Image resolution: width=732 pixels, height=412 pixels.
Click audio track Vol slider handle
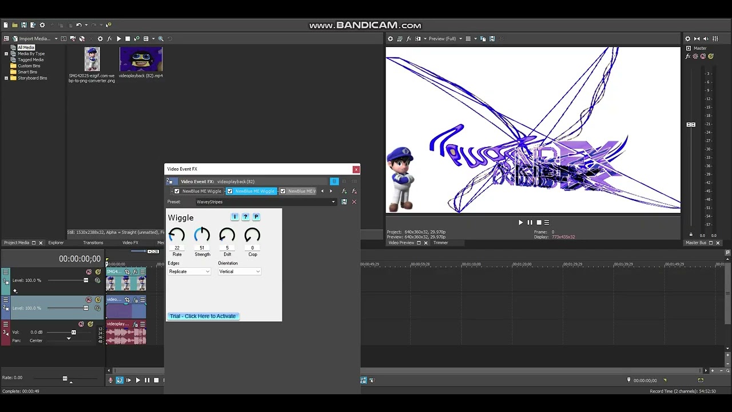tap(74, 332)
